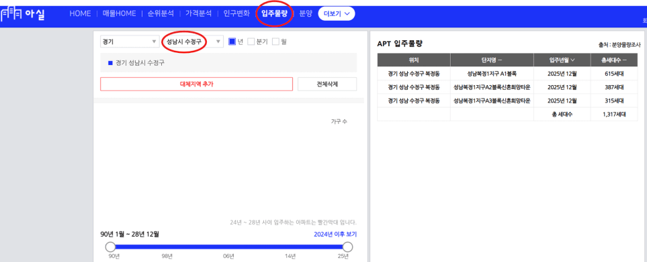Click the 14년 slider tick label
The image size is (647, 262).
(290, 256)
